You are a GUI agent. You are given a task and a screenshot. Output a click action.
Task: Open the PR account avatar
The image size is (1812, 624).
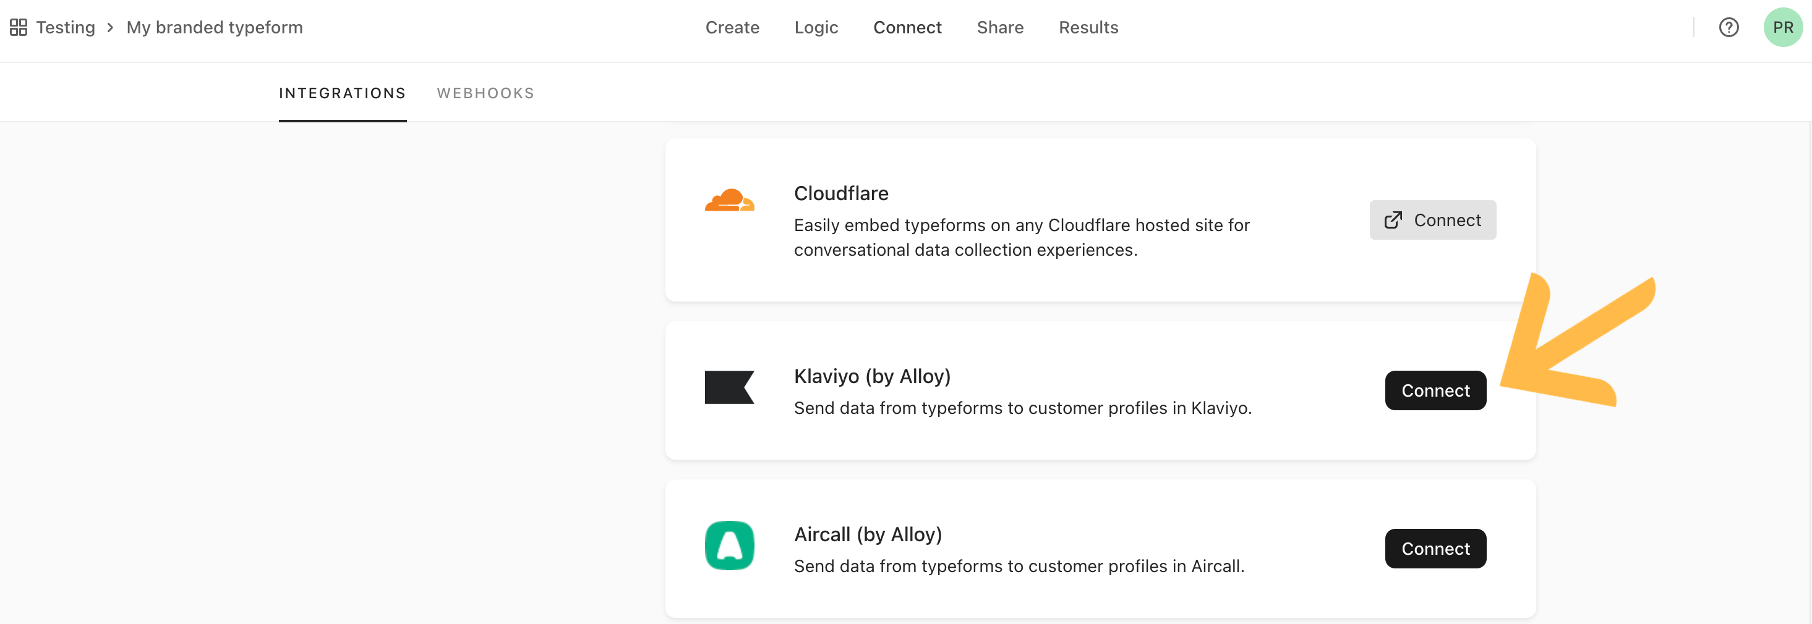click(x=1782, y=27)
